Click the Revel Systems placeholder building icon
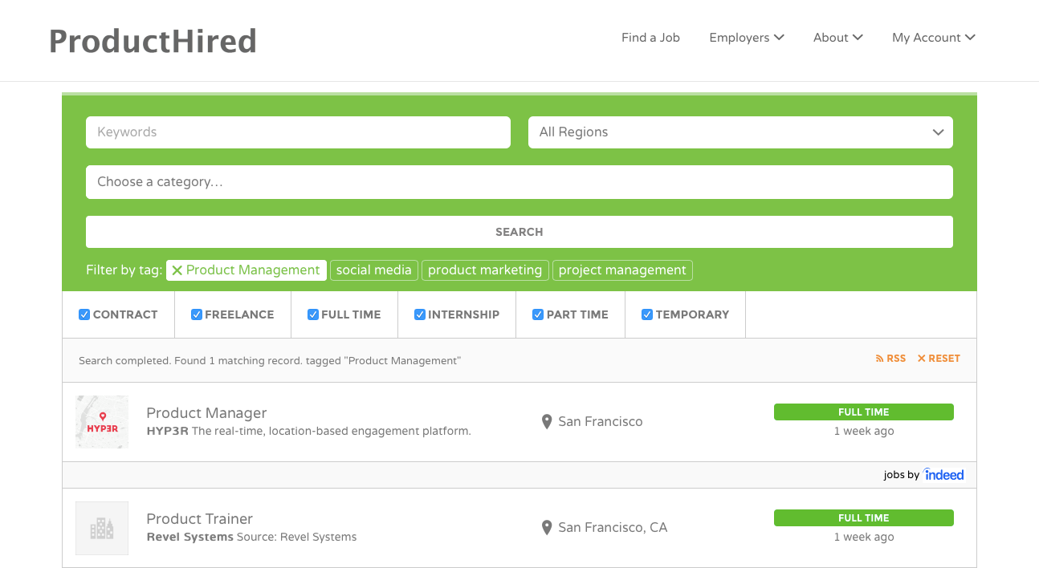 pos(102,528)
